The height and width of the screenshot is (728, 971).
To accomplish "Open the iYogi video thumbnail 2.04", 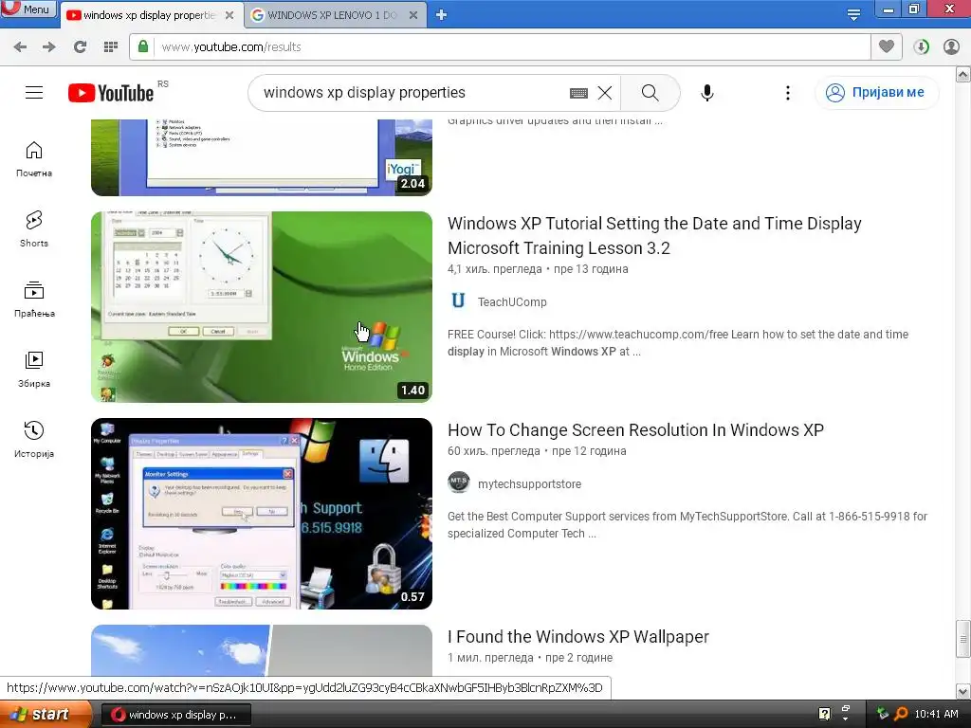I will (x=262, y=158).
